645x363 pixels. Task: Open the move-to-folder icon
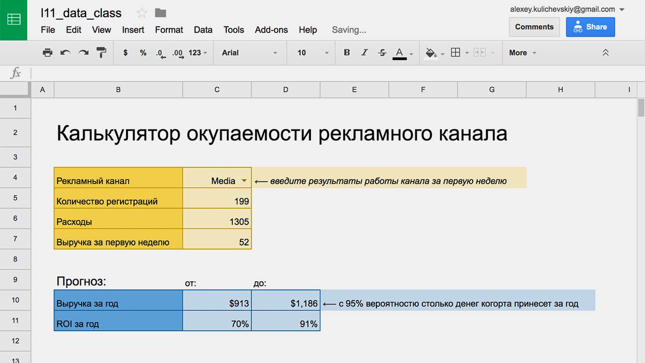160,13
